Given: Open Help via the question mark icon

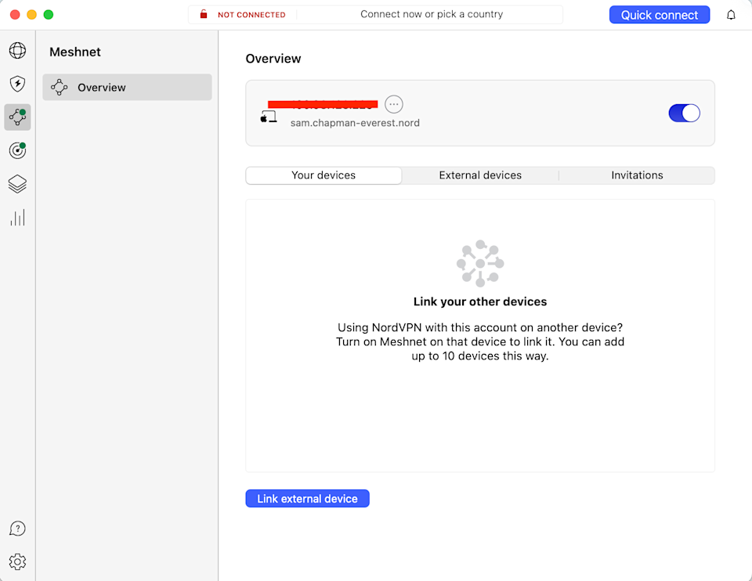Looking at the screenshot, I should 17,529.
